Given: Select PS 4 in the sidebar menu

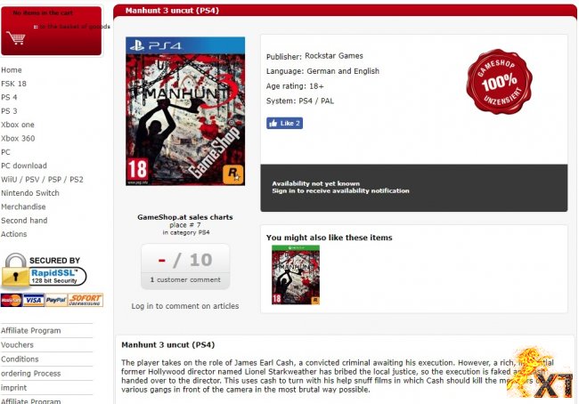Looking at the screenshot, I should click(9, 97).
